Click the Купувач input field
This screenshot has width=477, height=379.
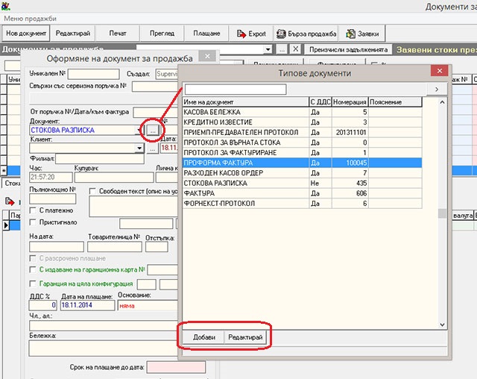(114, 177)
